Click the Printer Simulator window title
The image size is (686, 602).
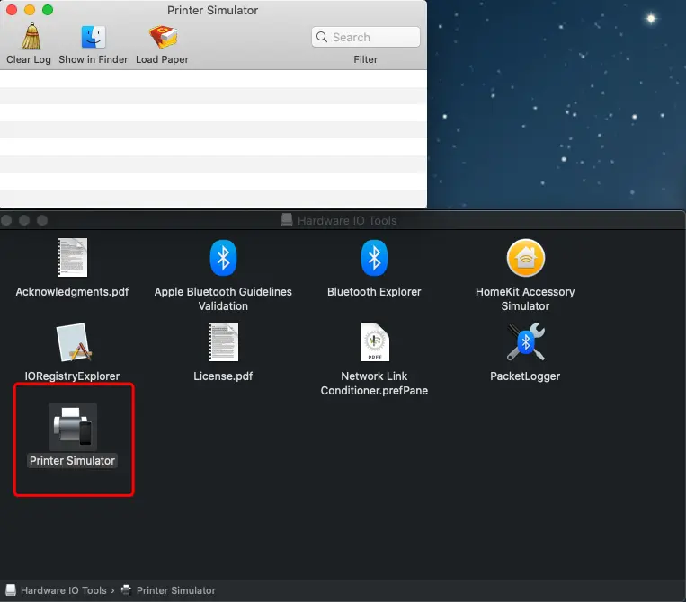pos(212,10)
